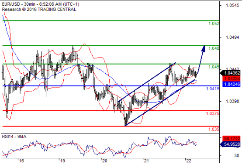Click the blue 54.9528 RSI value tag
This screenshot has width=242, height=164.
click(x=231, y=144)
